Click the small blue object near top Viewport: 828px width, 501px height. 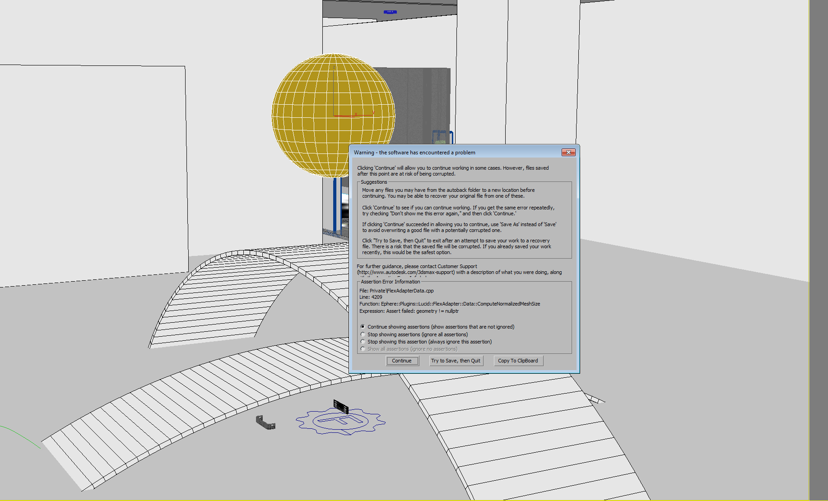(390, 12)
